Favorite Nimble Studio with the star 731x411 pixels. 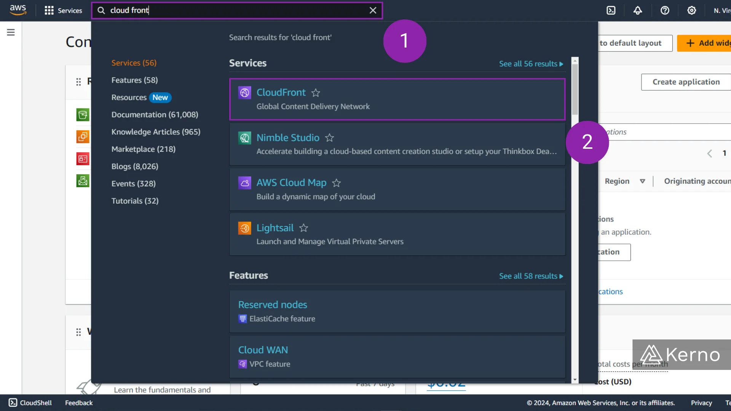(x=329, y=138)
